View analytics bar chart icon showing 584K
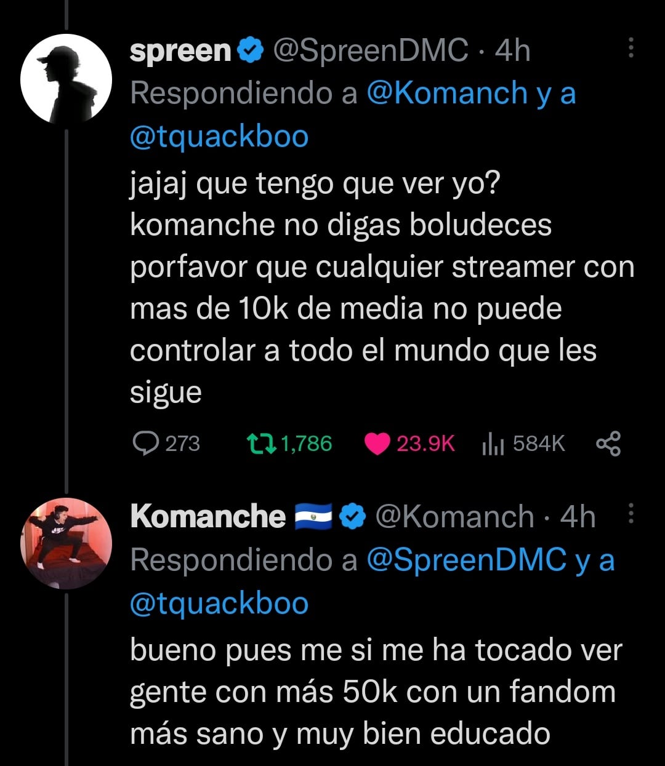The height and width of the screenshot is (766, 665). [493, 443]
